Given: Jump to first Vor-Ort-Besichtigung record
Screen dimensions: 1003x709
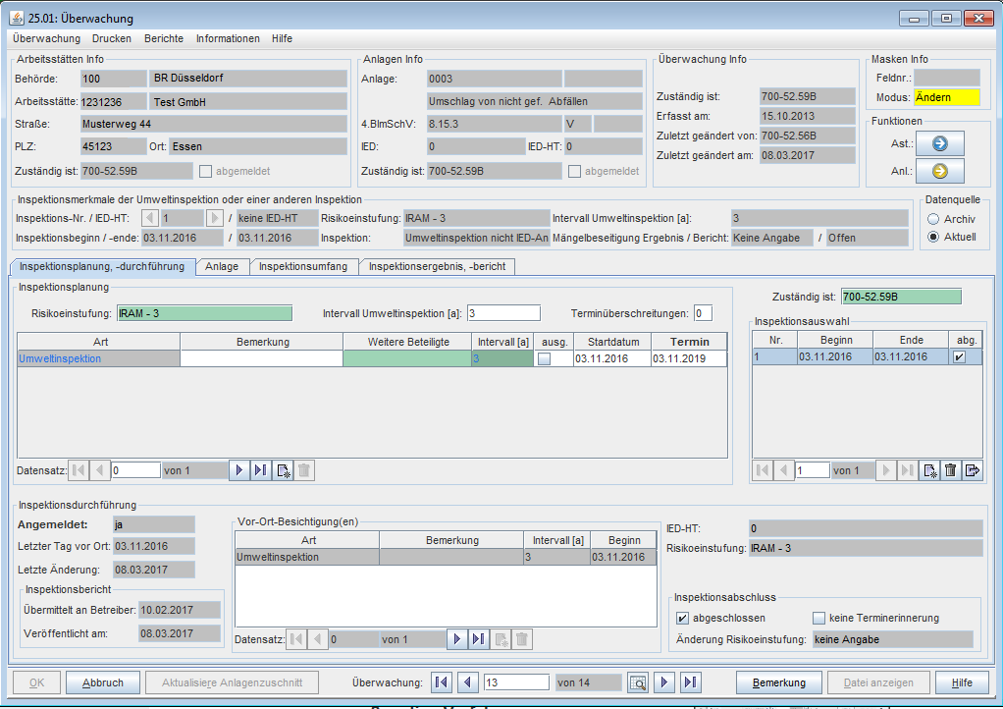Looking at the screenshot, I should pos(296,639).
